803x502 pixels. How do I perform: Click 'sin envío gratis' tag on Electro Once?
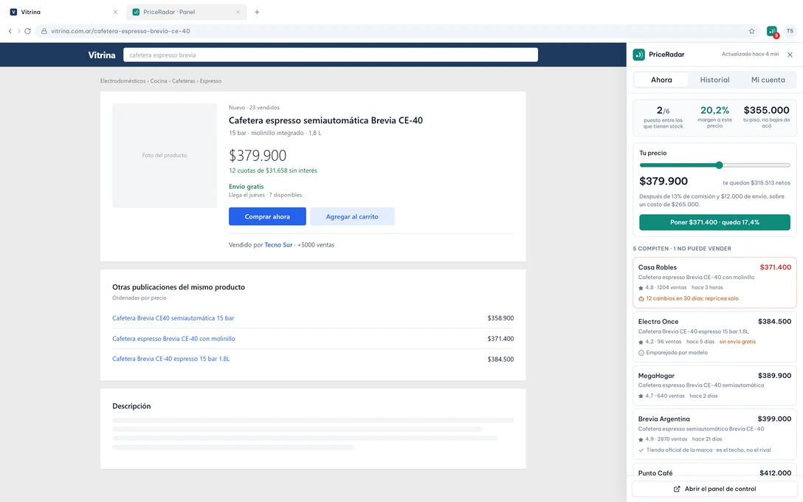coord(737,342)
